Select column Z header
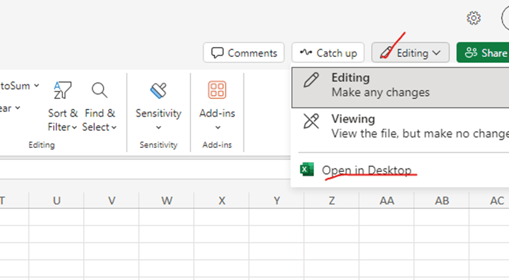The image size is (509, 280). (332, 200)
